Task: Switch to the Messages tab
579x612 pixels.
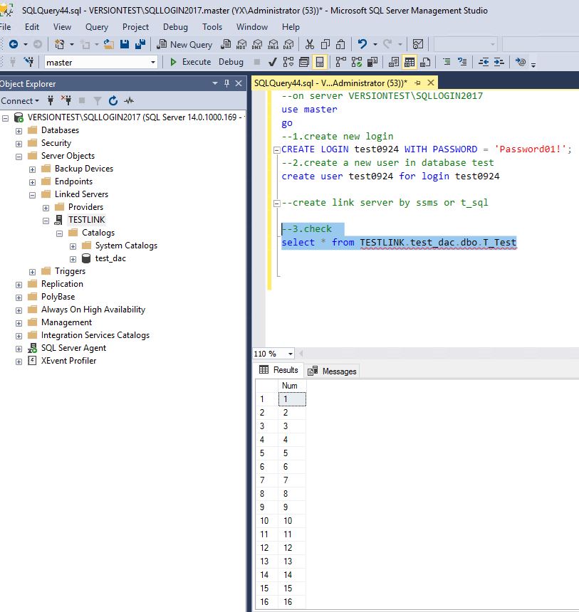Action: click(333, 371)
